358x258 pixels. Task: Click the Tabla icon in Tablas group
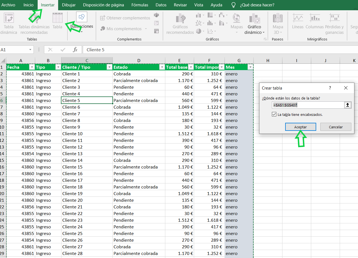pyautogui.click(x=57, y=18)
